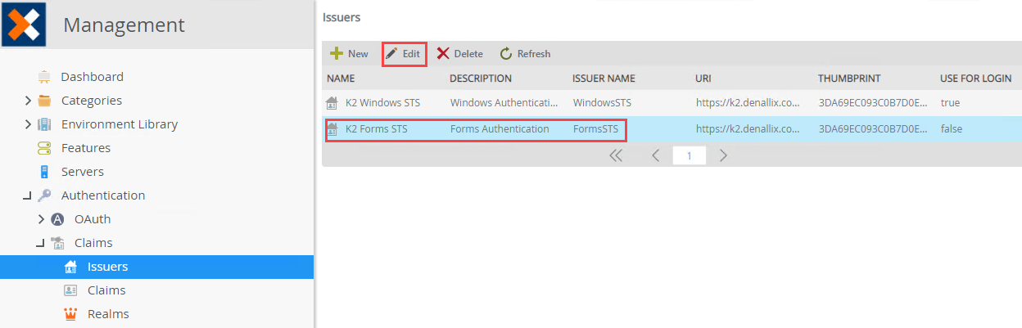Select Claims leaf item below Issuers
Image resolution: width=1022 pixels, height=328 pixels.
click(x=106, y=290)
